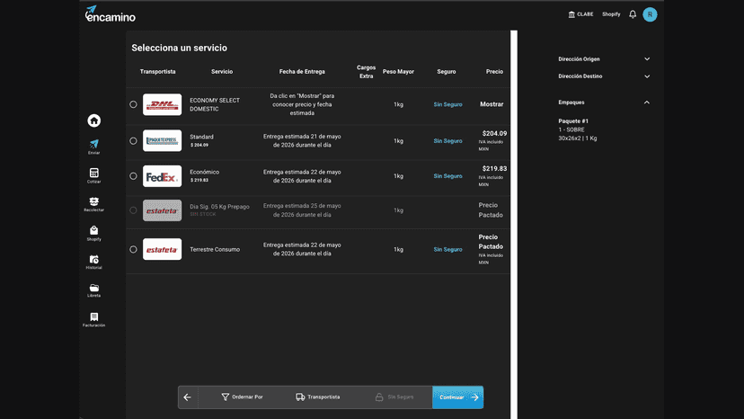Open the Transportista filter option
The width and height of the screenshot is (744, 419).
pyautogui.click(x=318, y=397)
